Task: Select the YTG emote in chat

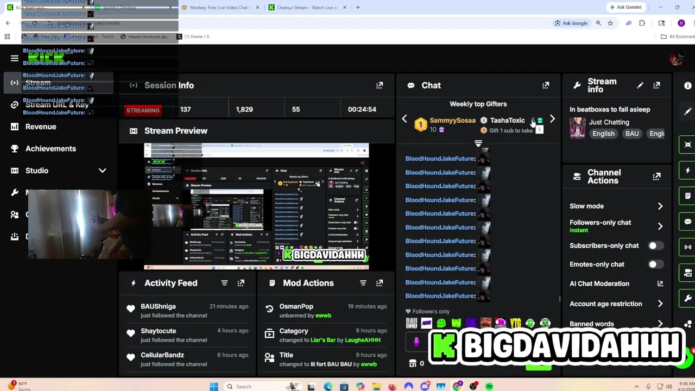Action: 515,324
